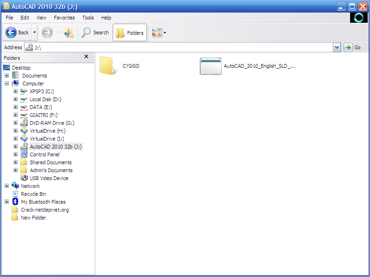
Task: Select the AutoCAD_2010_English_SLD_ file name
Action: (x=259, y=66)
